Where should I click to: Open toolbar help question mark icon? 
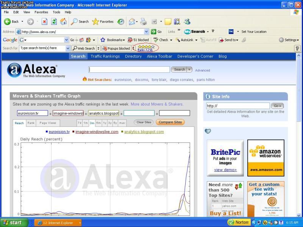pyautogui.click(x=297, y=48)
